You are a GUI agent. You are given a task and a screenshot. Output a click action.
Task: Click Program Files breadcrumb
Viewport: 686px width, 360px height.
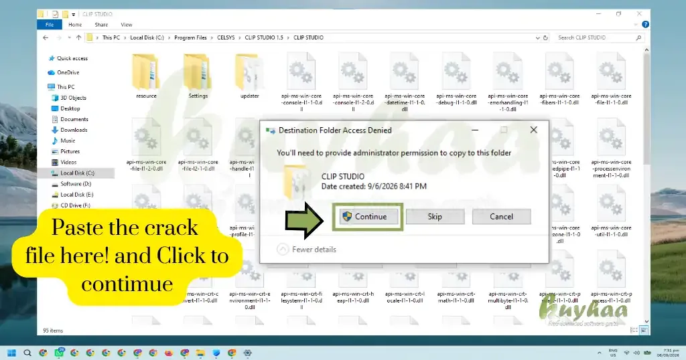point(190,37)
